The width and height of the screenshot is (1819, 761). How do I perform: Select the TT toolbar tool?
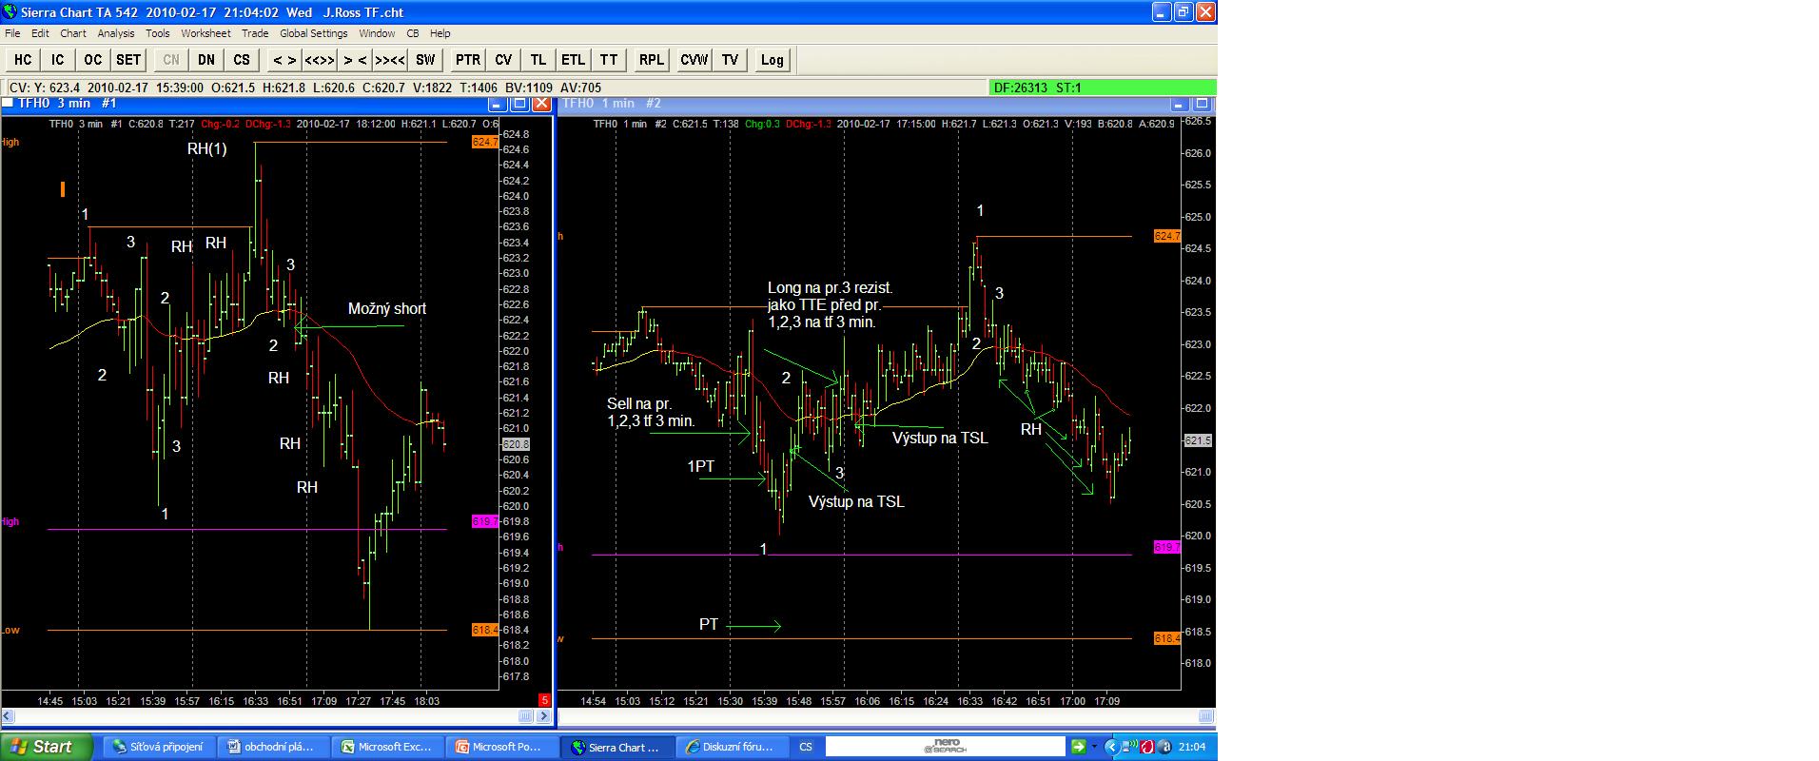pyautogui.click(x=609, y=60)
